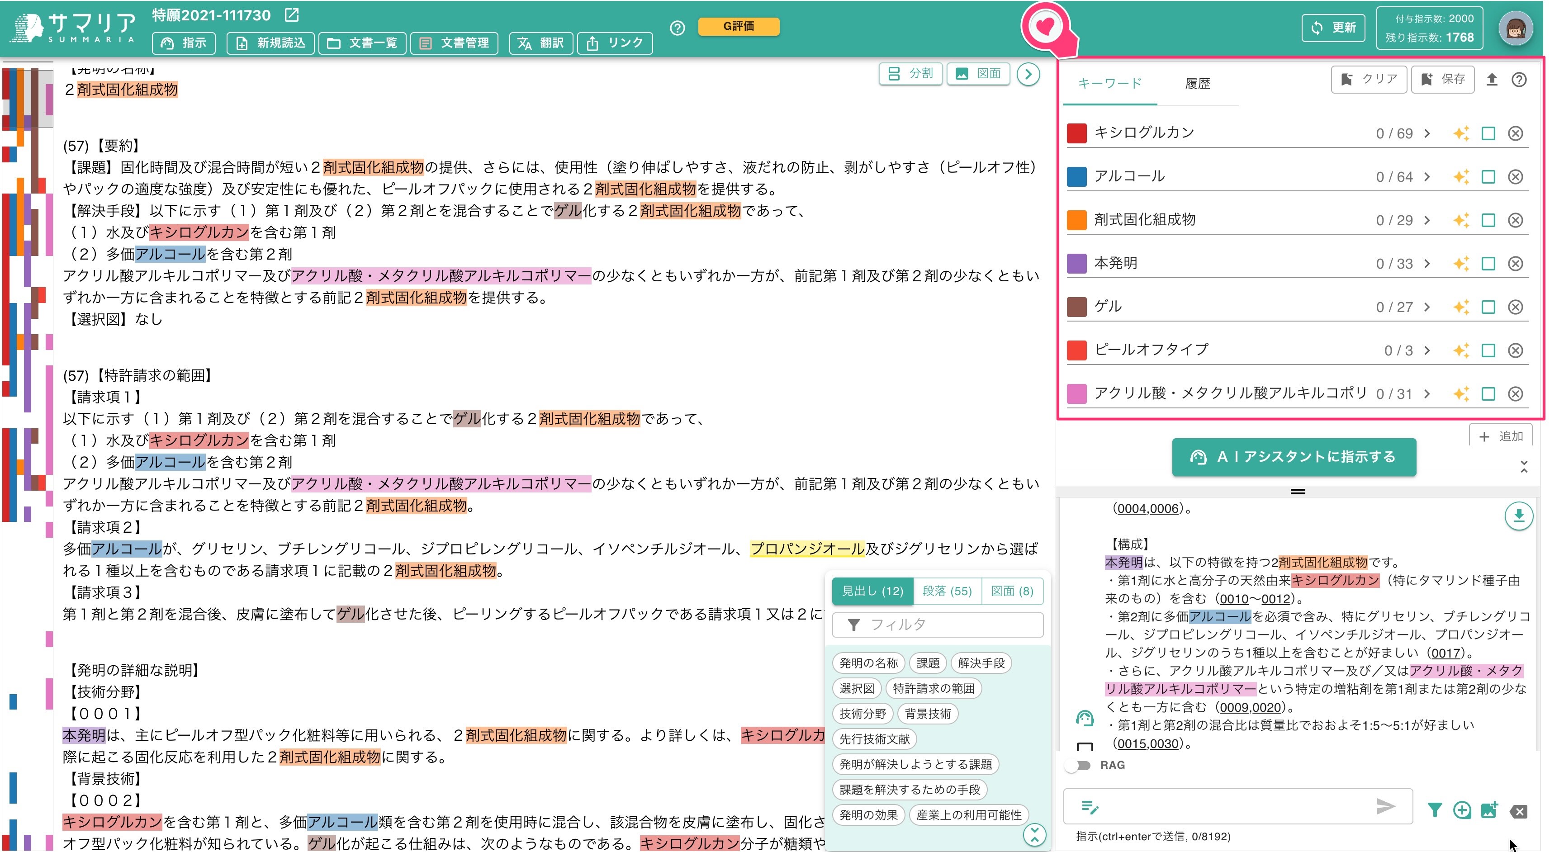Click the help question mark next to G評価
Viewport: 1564px width, 852px height.
[678, 28]
